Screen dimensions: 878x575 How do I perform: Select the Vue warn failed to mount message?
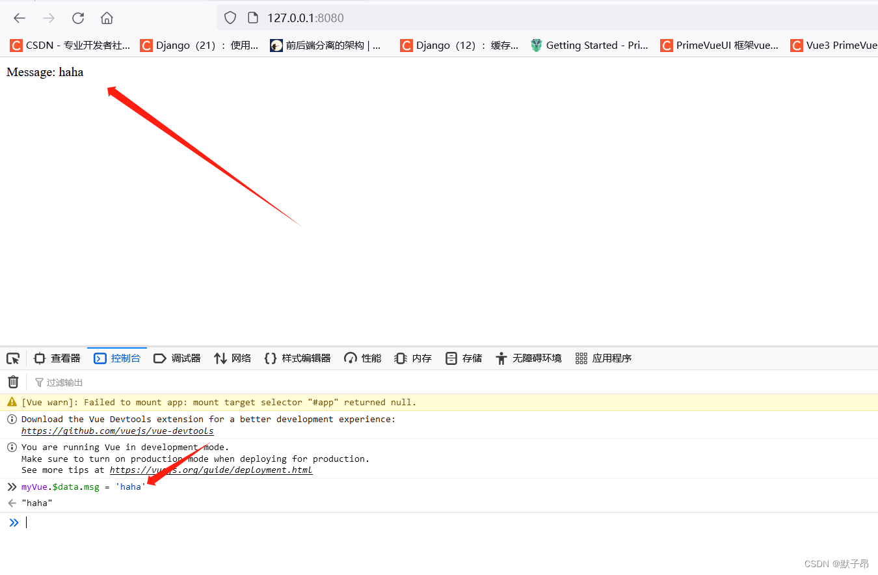click(219, 402)
